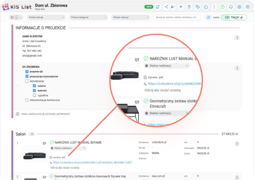The width and height of the screenshot is (254, 180).
Task: Click the Dom ul. Zbiorowa list title
Action: (51, 5)
